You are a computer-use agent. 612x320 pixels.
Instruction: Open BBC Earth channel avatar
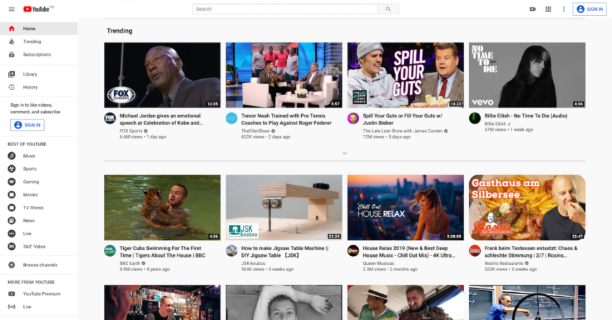click(x=110, y=251)
